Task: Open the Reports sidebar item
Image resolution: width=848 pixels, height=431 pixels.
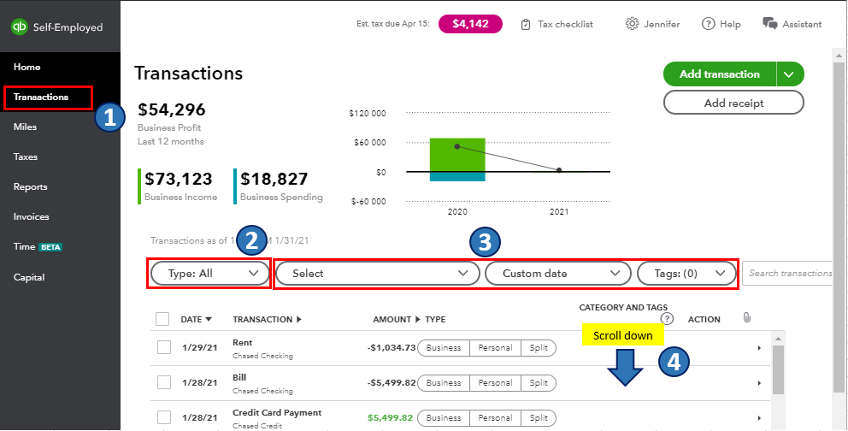Action: 31,186
